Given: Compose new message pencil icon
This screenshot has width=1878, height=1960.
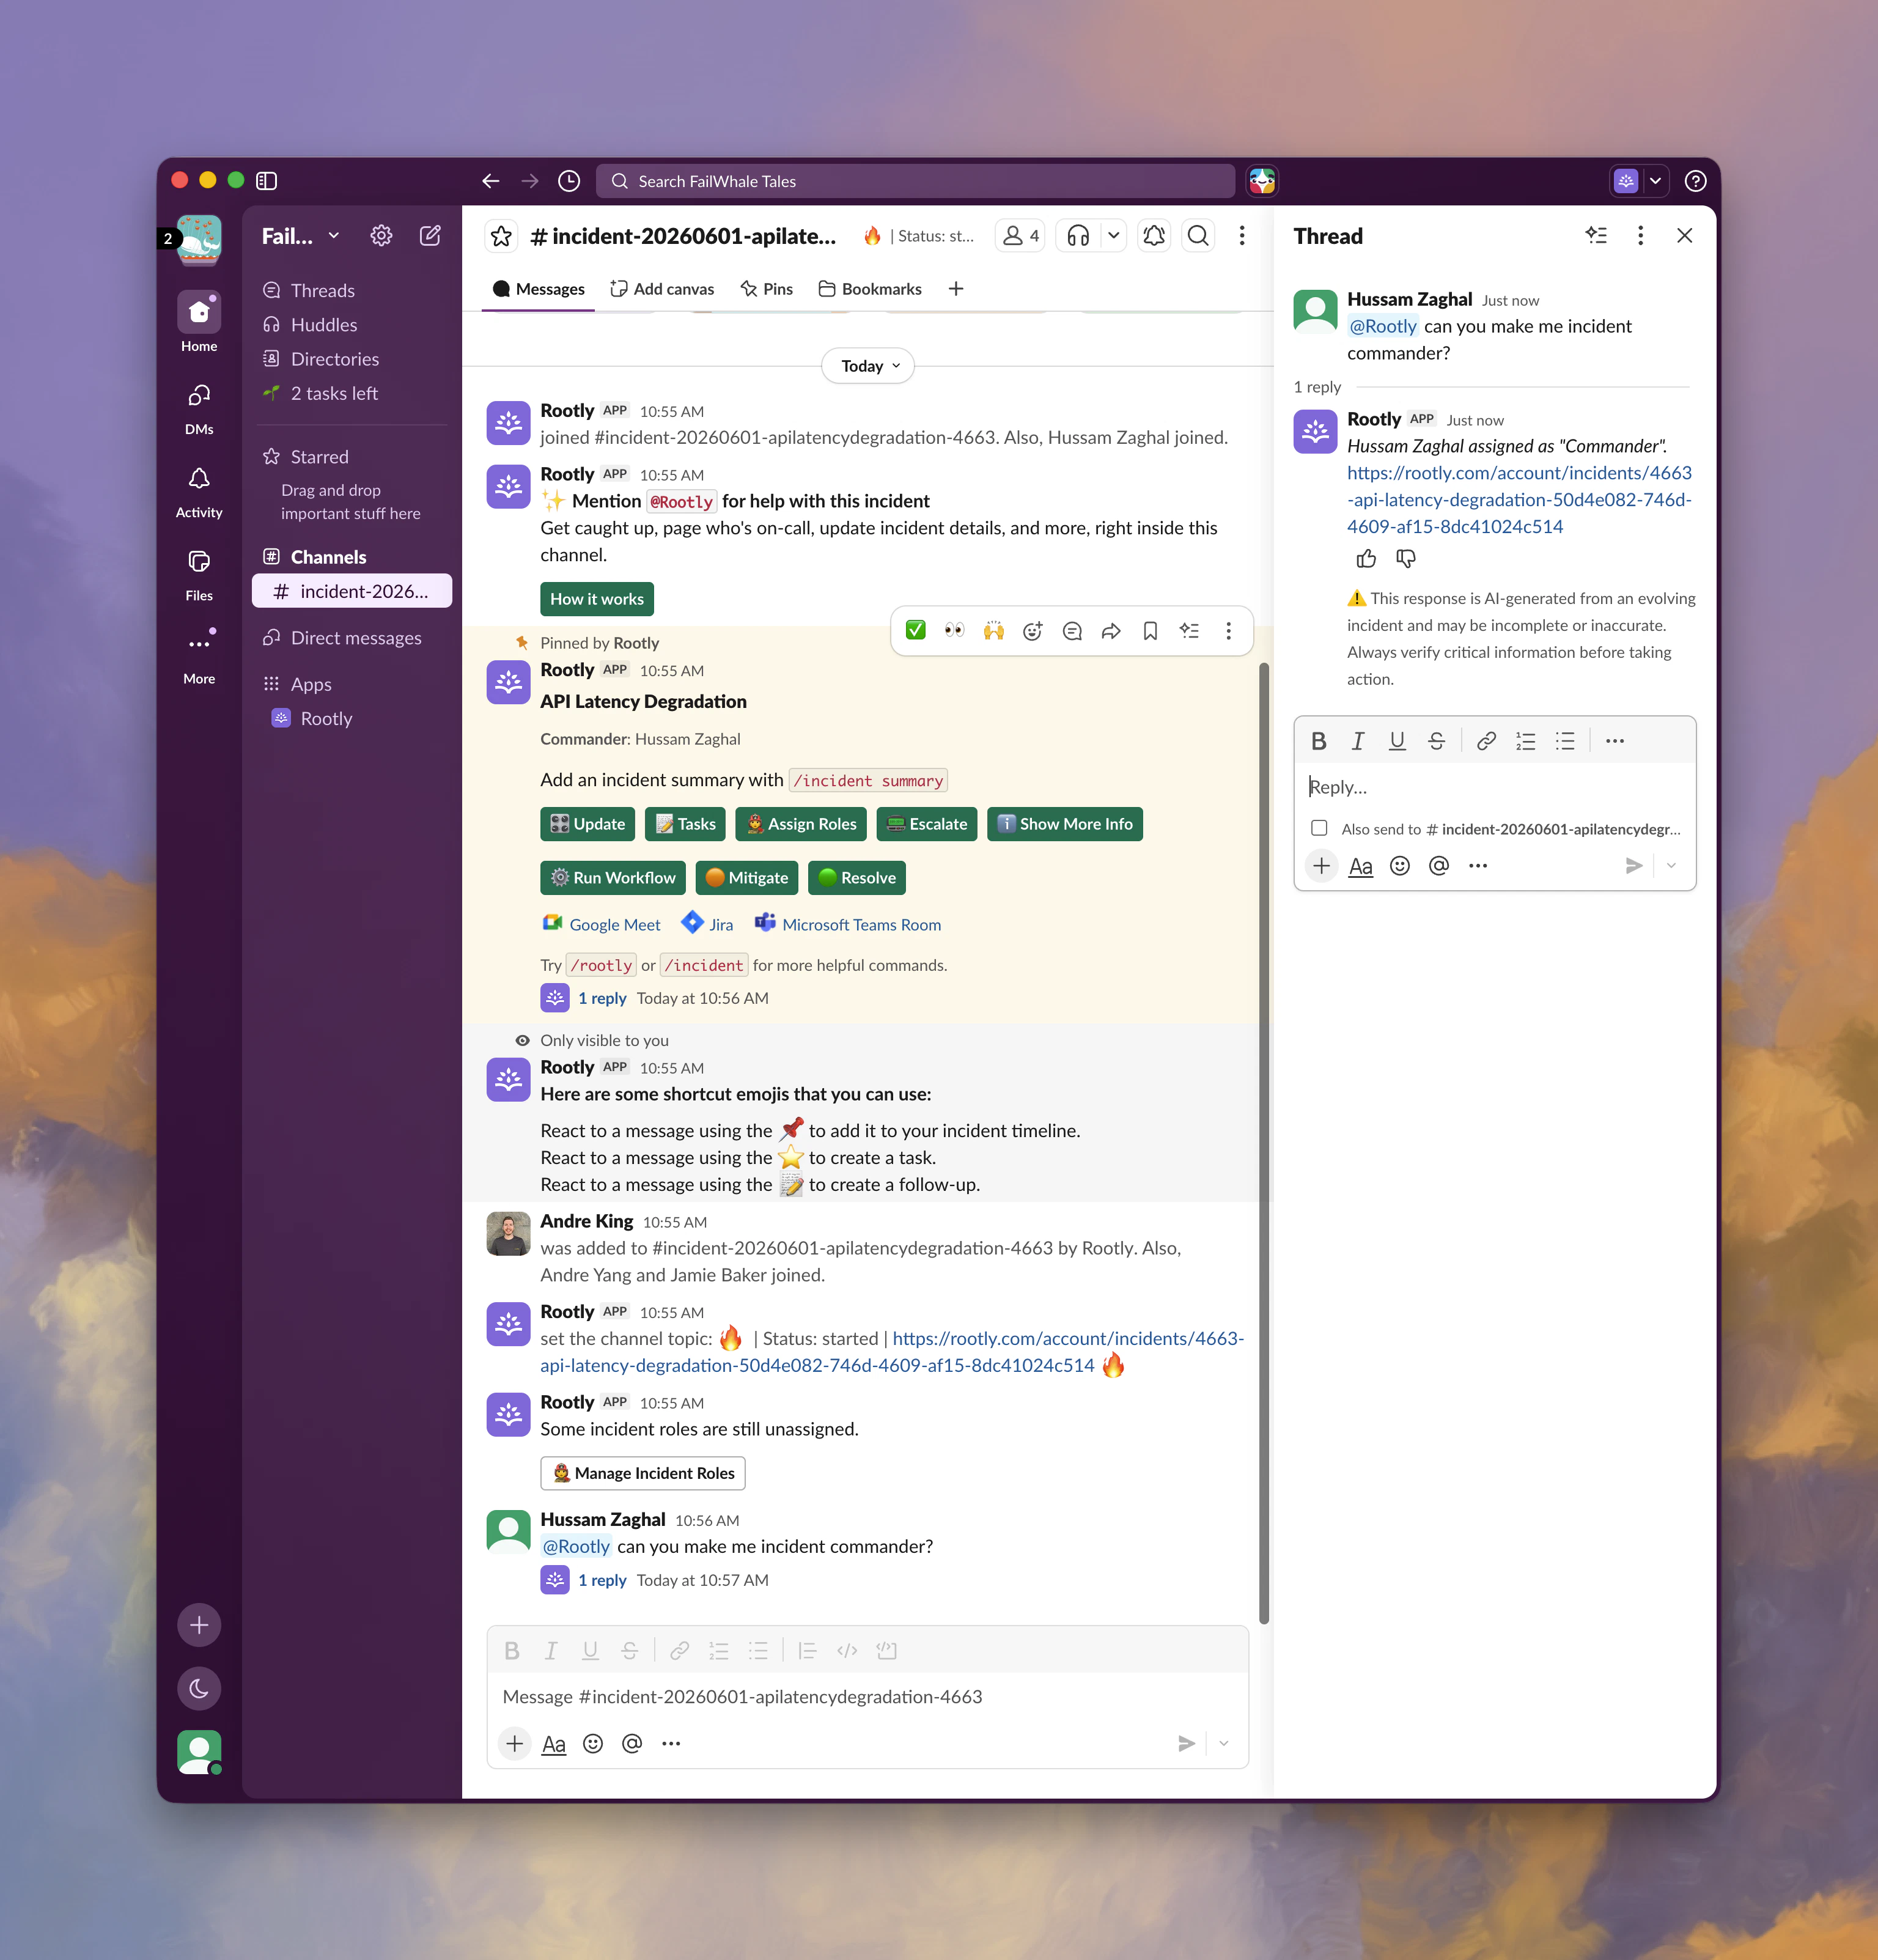Looking at the screenshot, I should coord(430,236).
